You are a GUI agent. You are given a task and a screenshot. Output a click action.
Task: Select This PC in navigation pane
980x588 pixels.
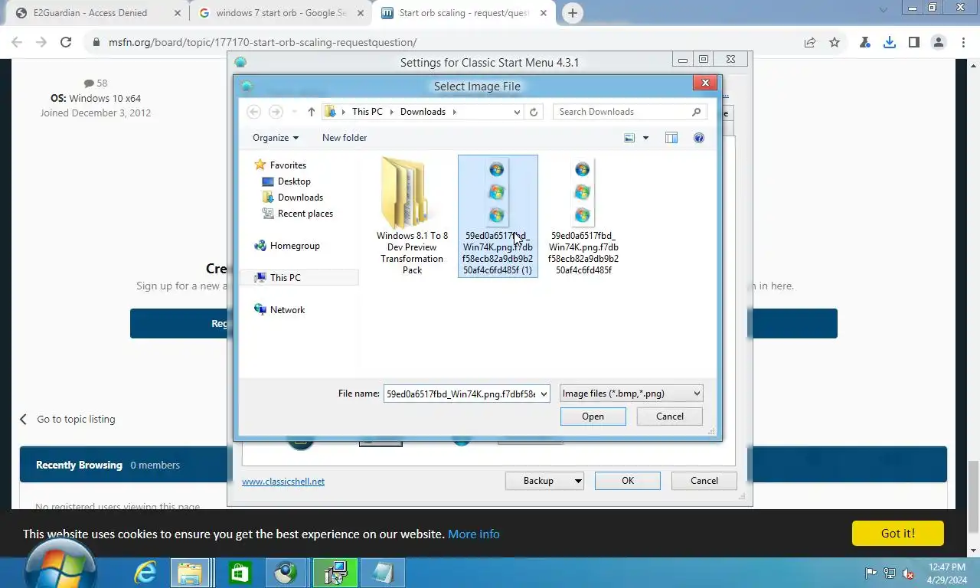click(x=285, y=278)
